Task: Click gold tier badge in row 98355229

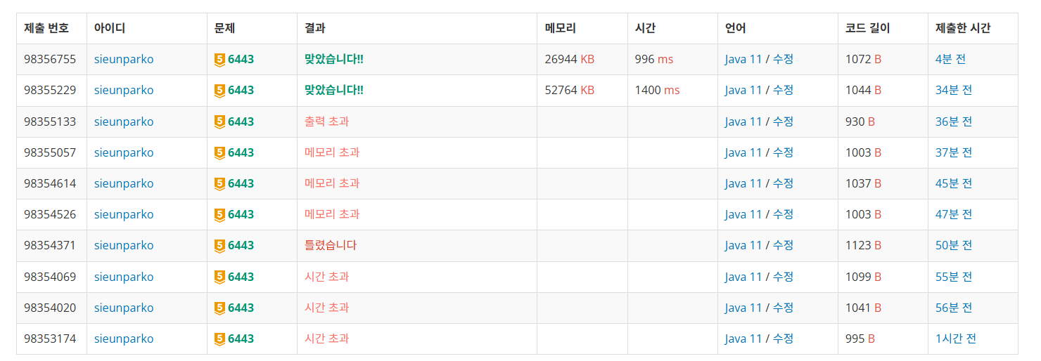Action: coord(219,91)
